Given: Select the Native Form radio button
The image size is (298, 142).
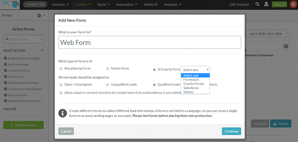Looking at the screenshot, I should 108,69.
